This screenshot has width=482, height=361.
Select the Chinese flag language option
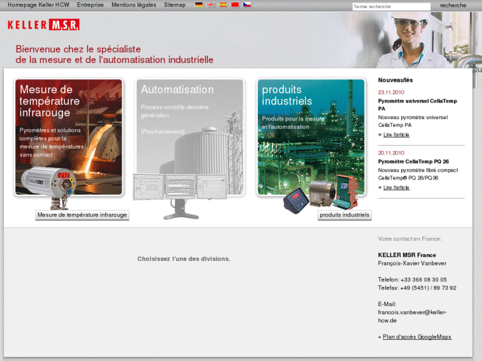click(x=235, y=5)
